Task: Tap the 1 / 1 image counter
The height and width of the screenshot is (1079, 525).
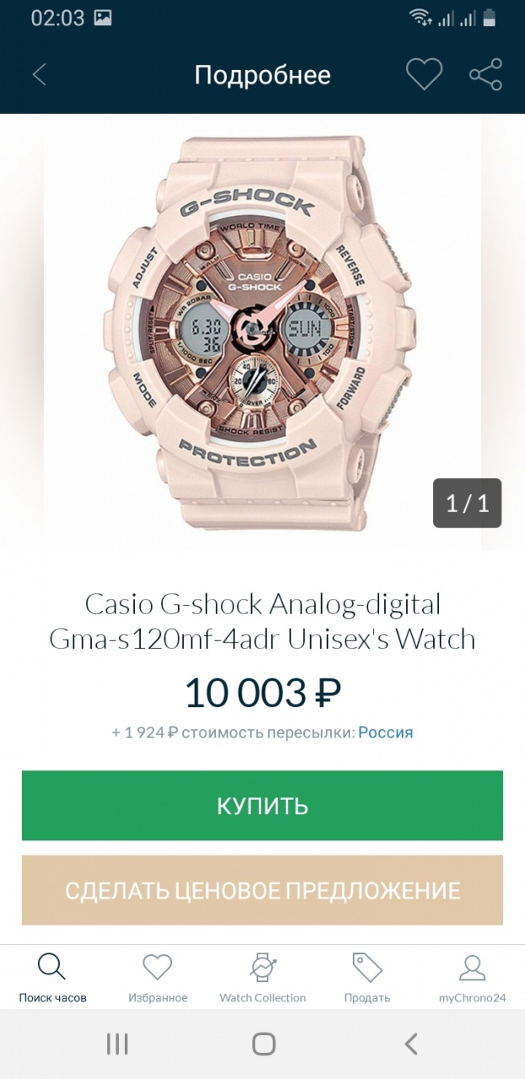Action: (467, 503)
